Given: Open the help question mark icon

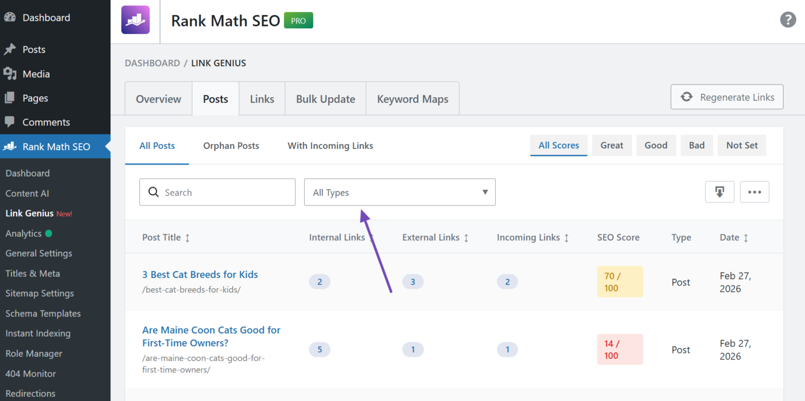Looking at the screenshot, I should point(787,20).
